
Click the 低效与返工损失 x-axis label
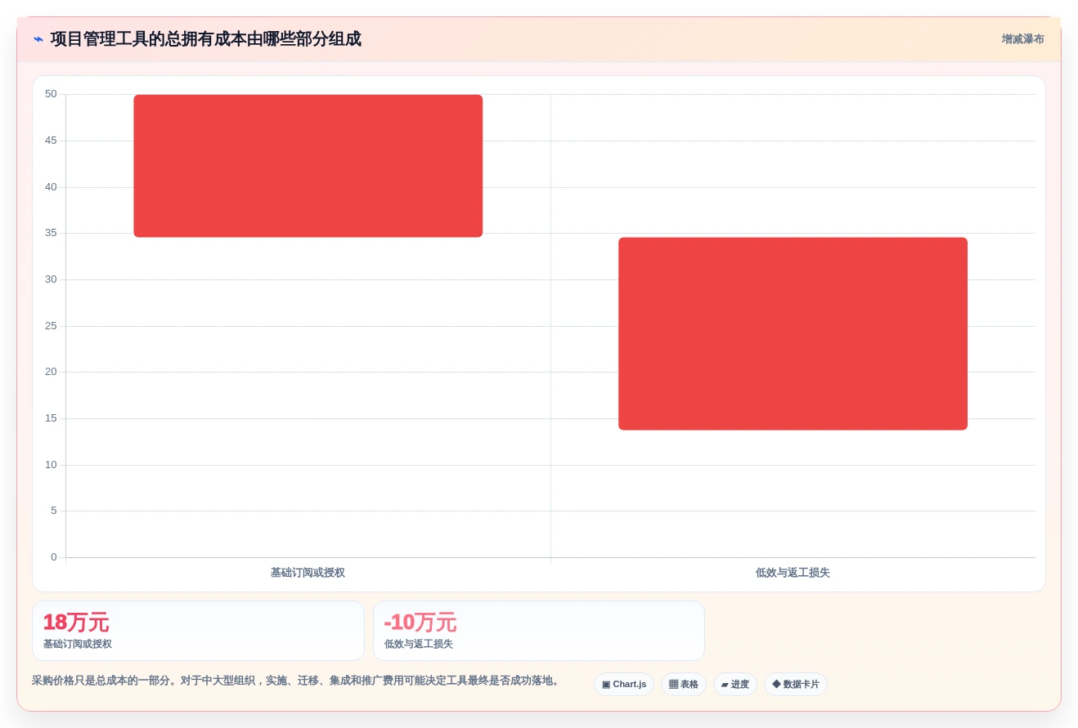pyautogui.click(x=793, y=573)
